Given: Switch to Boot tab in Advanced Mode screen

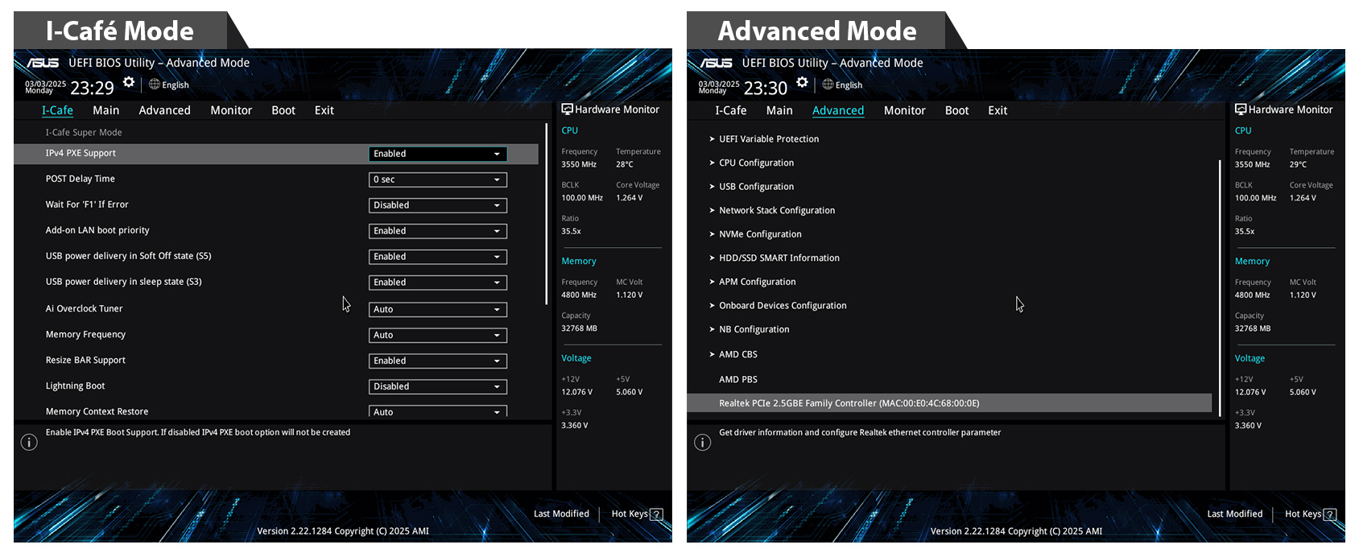Looking at the screenshot, I should click(956, 110).
